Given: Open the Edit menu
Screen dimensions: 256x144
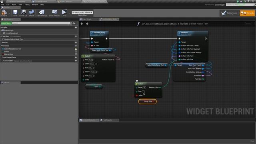Looking at the screenshot, I should point(8,4).
